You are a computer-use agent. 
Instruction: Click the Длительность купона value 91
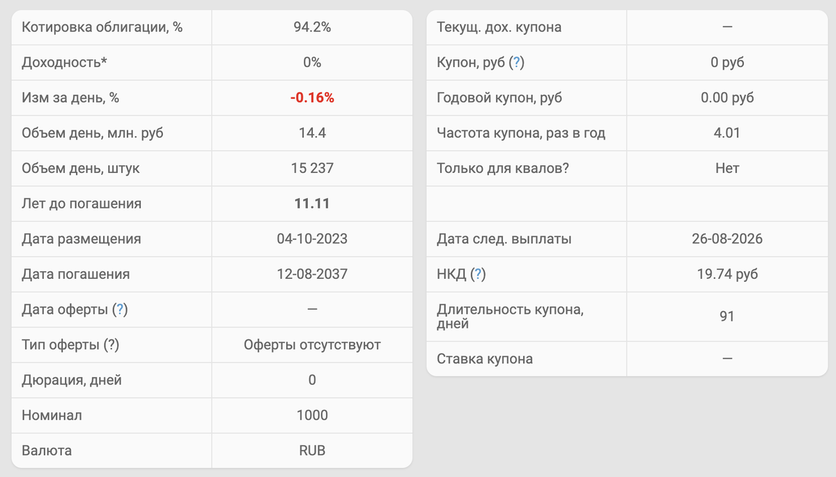727,317
